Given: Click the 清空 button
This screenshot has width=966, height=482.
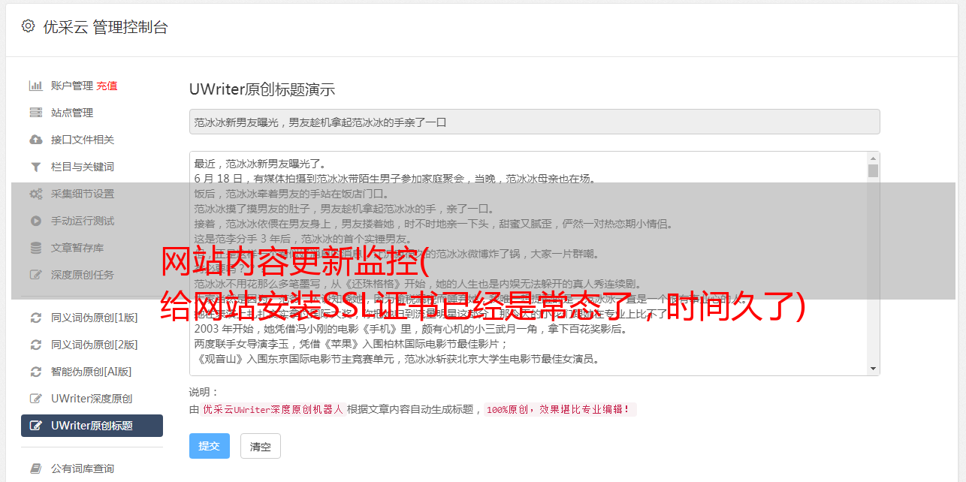Looking at the screenshot, I should 260,446.
